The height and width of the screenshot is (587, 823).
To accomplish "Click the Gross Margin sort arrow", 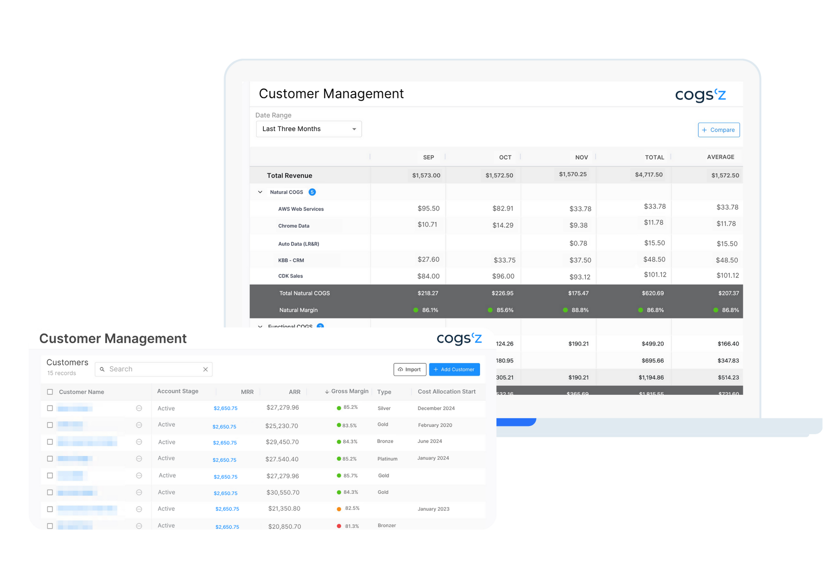I will tap(327, 392).
